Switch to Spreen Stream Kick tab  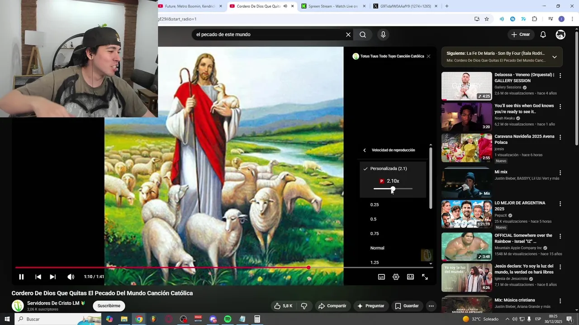point(333,6)
